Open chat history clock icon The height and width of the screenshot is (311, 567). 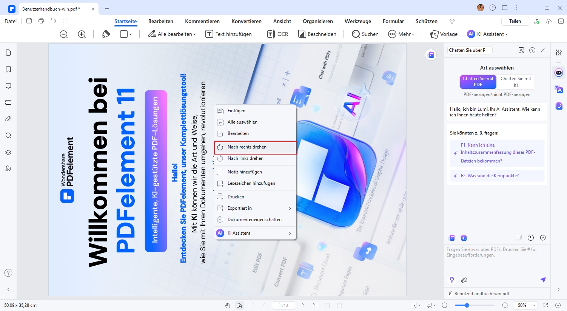pyautogui.click(x=531, y=238)
